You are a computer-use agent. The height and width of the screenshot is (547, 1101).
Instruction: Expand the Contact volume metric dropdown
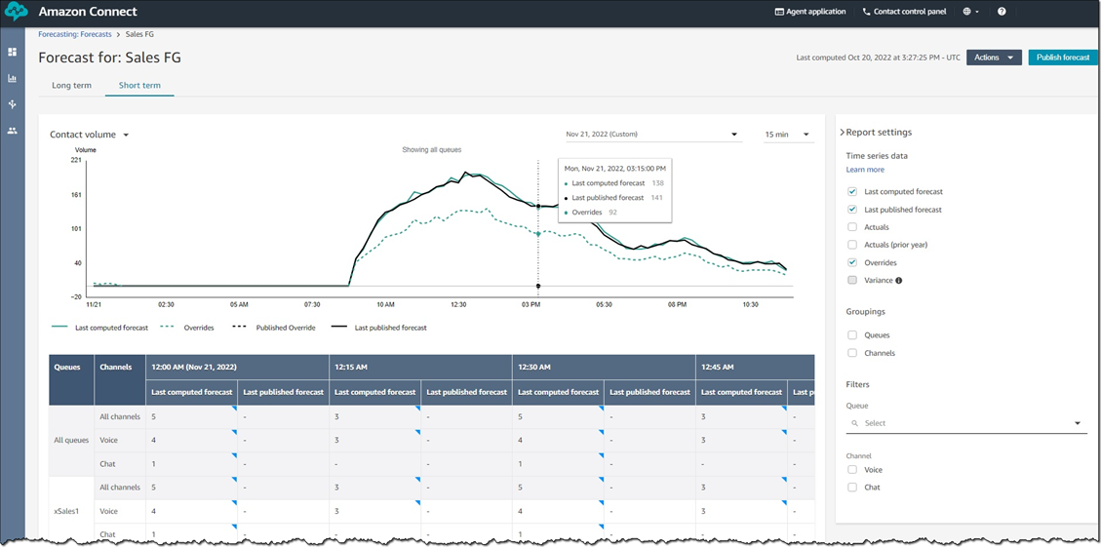pyautogui.click(x=89, y=135)
